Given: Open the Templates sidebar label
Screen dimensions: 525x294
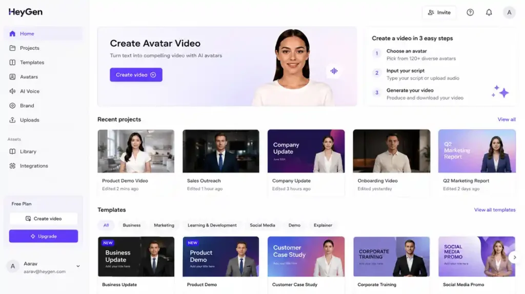Looking at the screenshot, I should point(32,63).
